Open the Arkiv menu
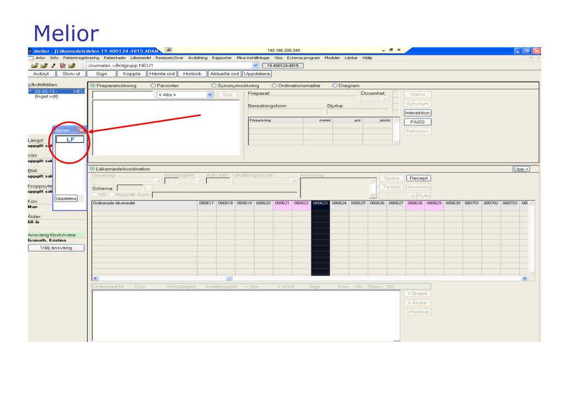561x405 pixels. point(41,58)
